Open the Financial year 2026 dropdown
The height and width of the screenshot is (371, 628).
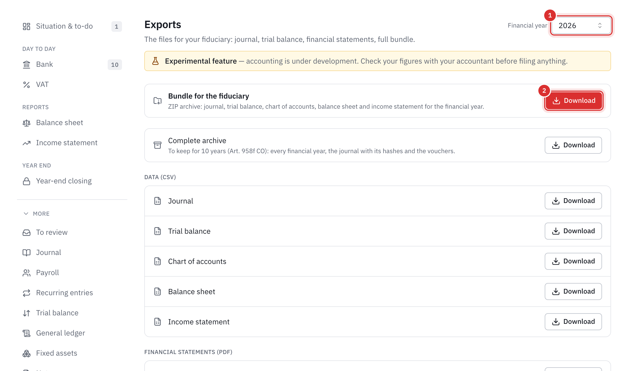[581, 25]
